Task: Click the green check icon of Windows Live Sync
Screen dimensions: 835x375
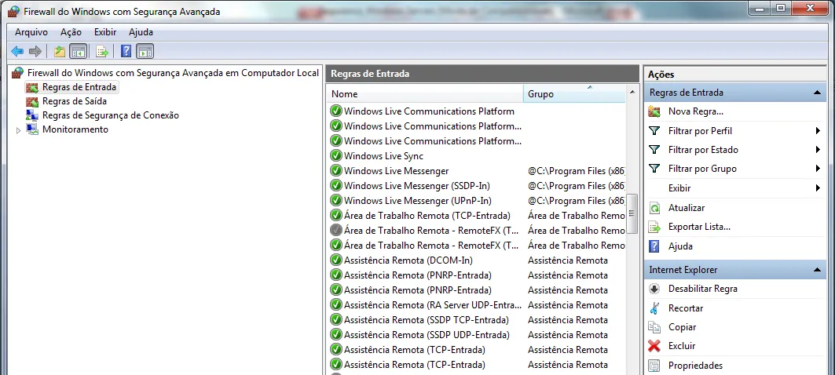Action: point(336,156)
